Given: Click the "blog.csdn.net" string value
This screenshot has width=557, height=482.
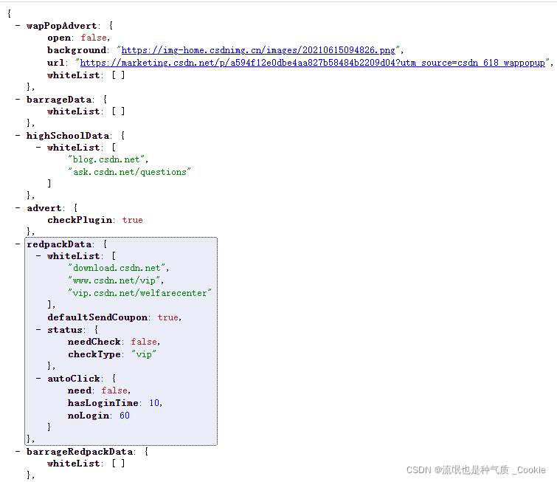Looking at the screenshot, I should coord(106,159).
